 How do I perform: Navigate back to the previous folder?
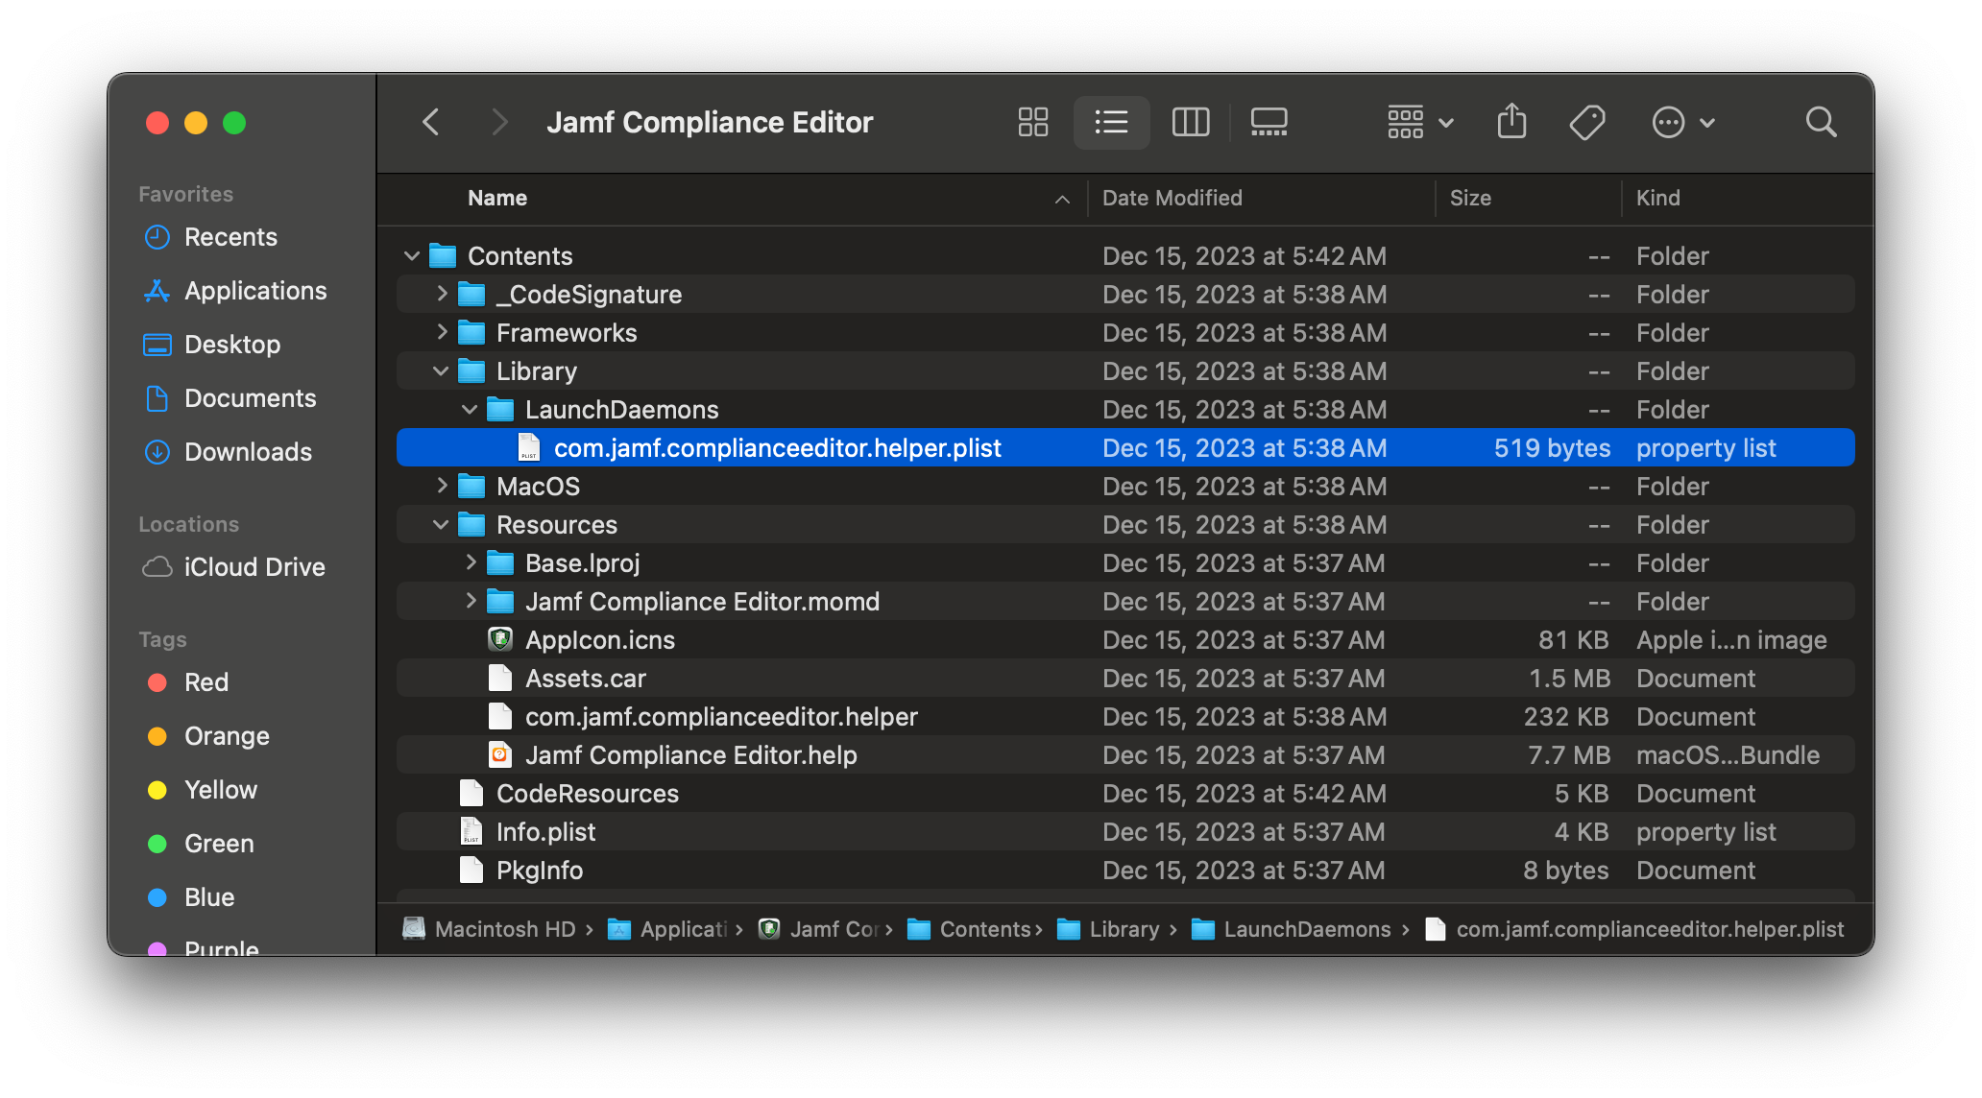[x=430, y=122]
